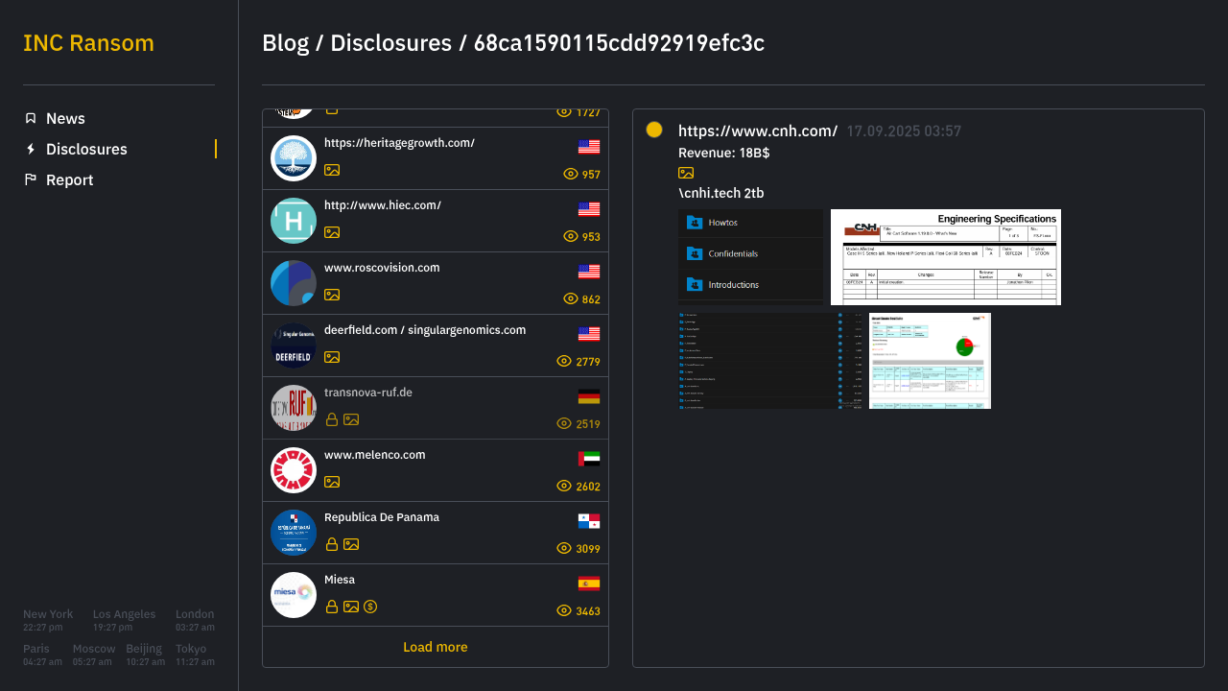Click lock icon under Miesa
This screenshot has height=691, width=1228.
332,607
